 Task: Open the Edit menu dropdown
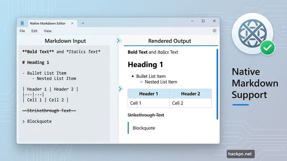(34, 31)
